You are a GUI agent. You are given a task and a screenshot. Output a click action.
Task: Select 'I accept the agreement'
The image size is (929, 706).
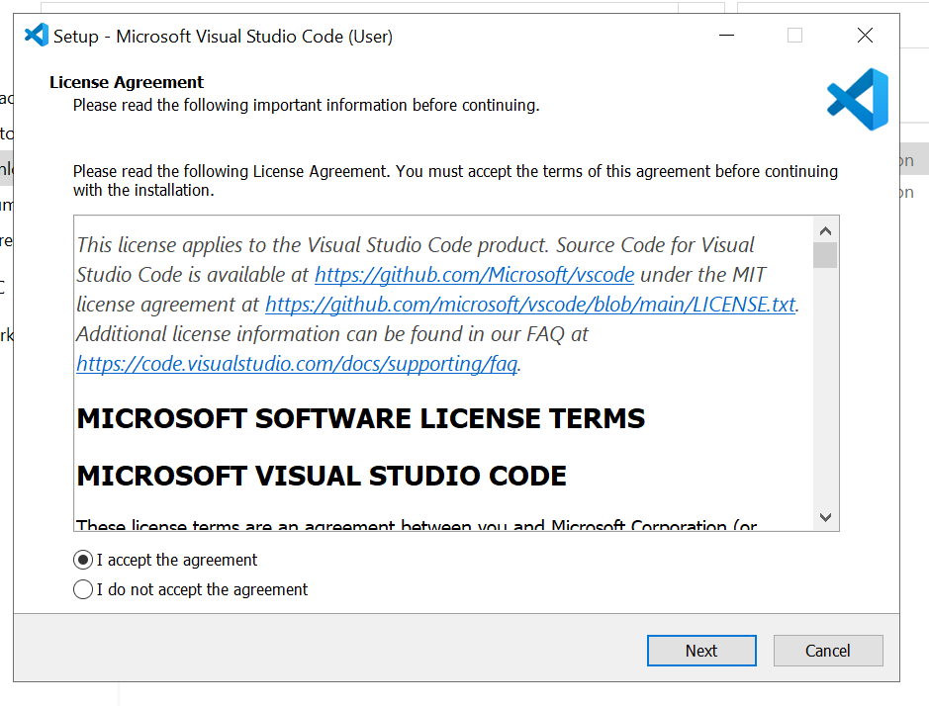click(x=165, y=560)
